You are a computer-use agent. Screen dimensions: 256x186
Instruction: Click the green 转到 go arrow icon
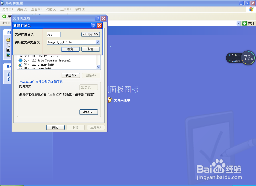point(244,23)
